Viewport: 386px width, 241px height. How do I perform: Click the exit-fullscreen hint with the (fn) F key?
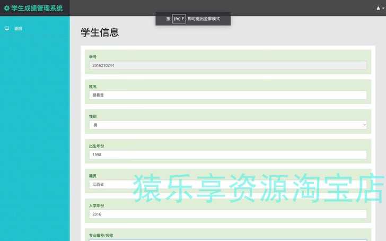click(x=193, y=19)
